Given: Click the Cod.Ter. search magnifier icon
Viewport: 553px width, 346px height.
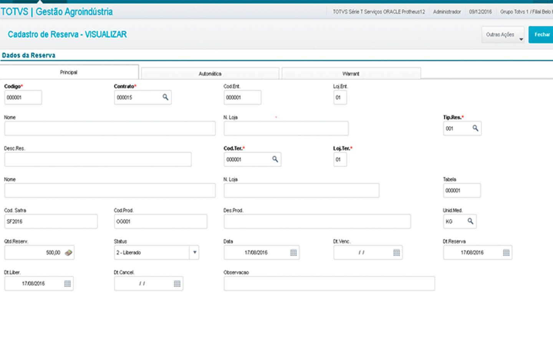Looking at the screenshot, I should coord(275,159).
